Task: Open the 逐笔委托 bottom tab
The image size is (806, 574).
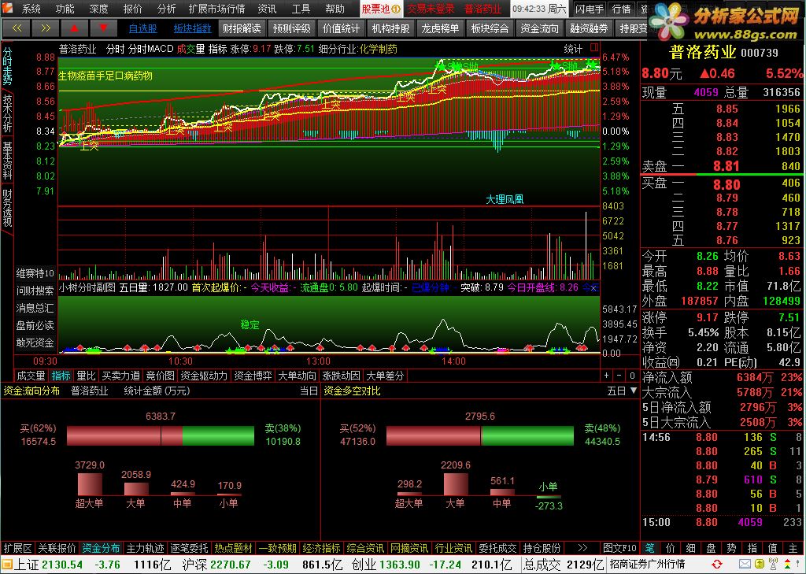Action: [x=189, y=548]
